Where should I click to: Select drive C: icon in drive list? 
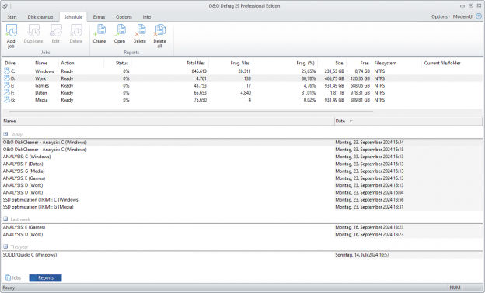(7, 71)
